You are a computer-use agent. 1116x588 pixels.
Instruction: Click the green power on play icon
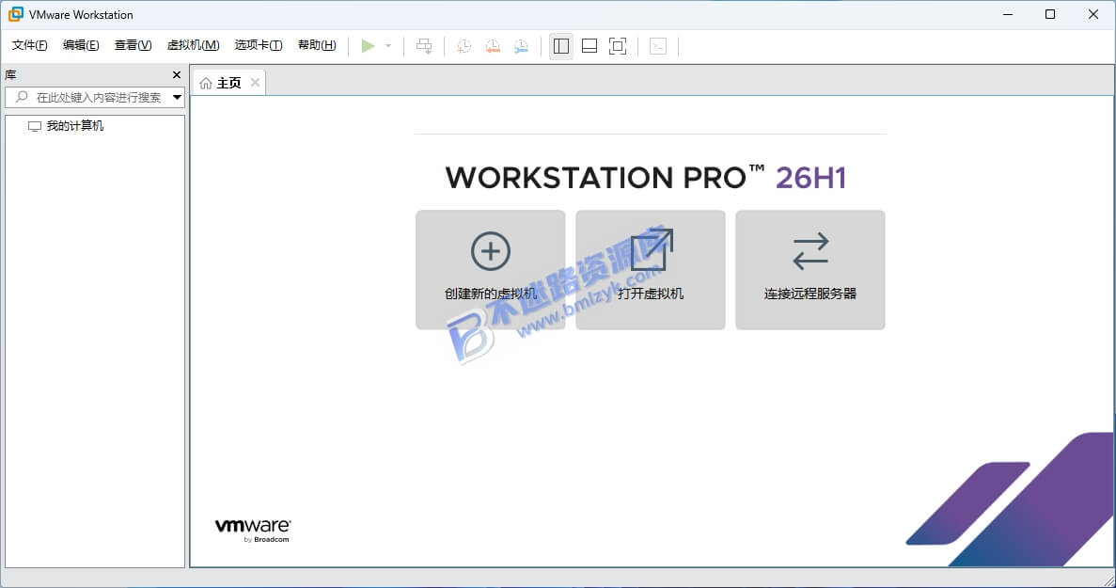pyautogui.click(x=368, y=46)
